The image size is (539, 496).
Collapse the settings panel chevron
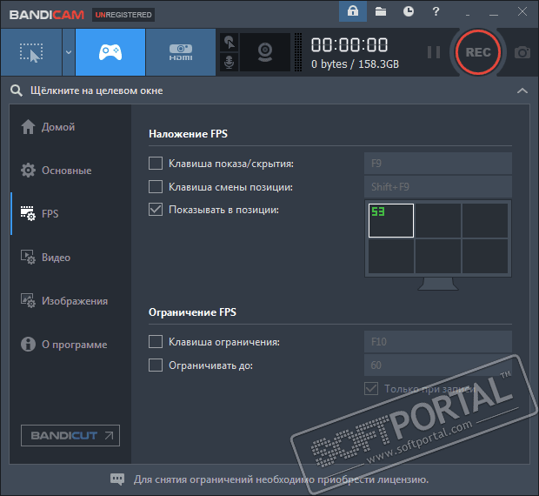522,90
